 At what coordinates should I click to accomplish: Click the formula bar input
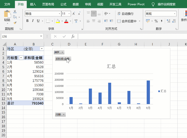pos(133,36)
